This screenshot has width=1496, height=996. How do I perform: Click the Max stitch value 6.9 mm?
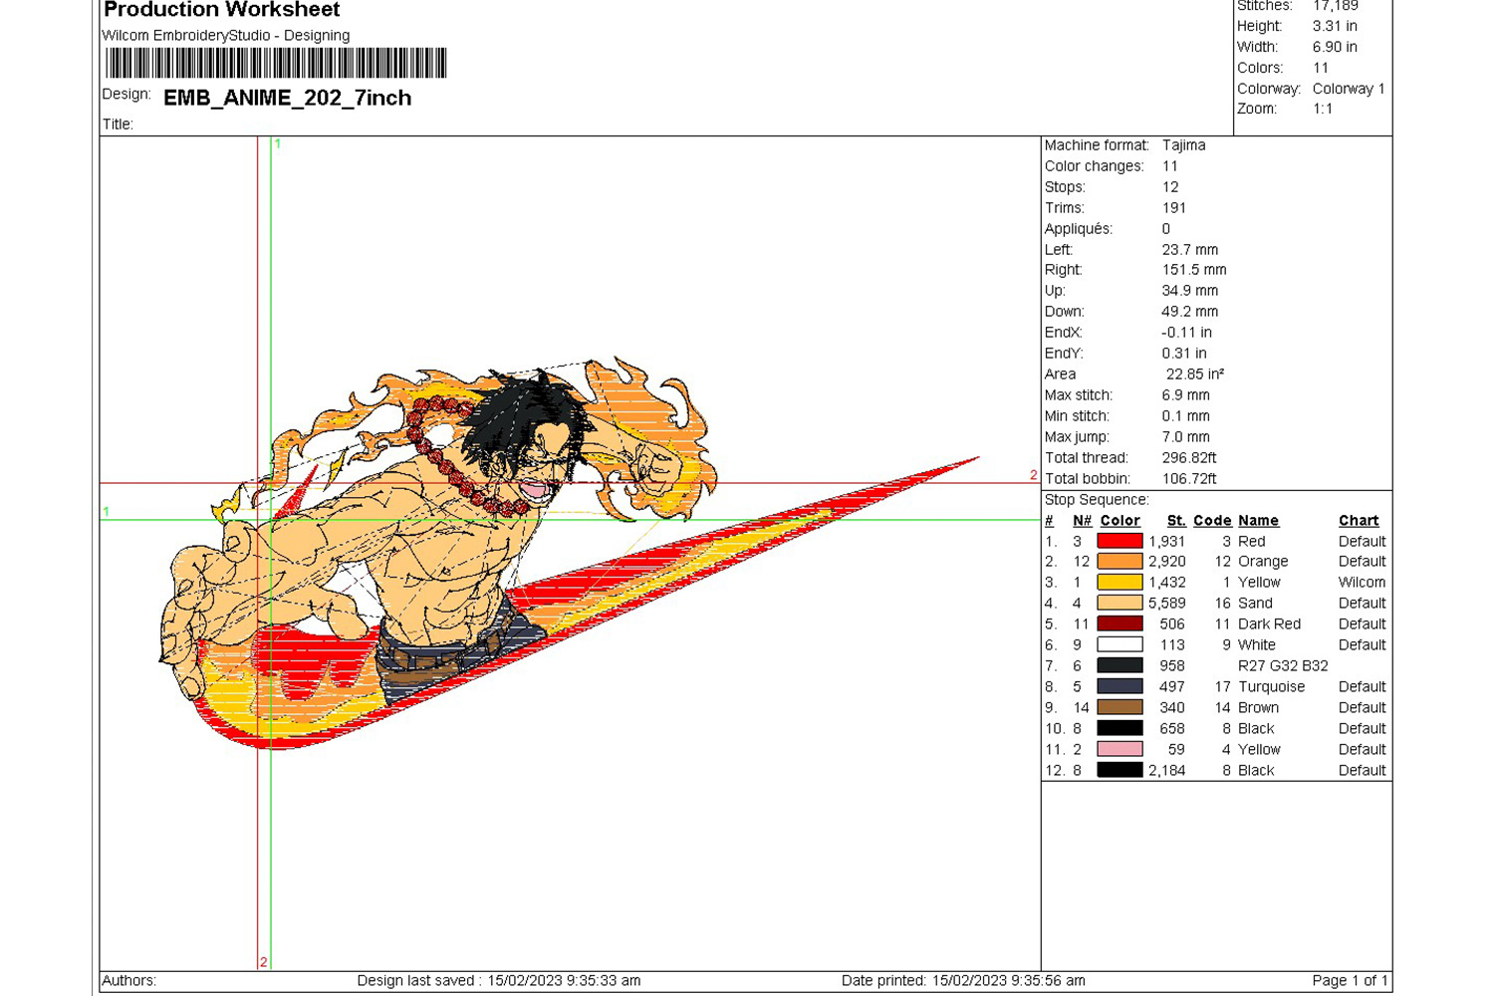tap(1185, 395)
